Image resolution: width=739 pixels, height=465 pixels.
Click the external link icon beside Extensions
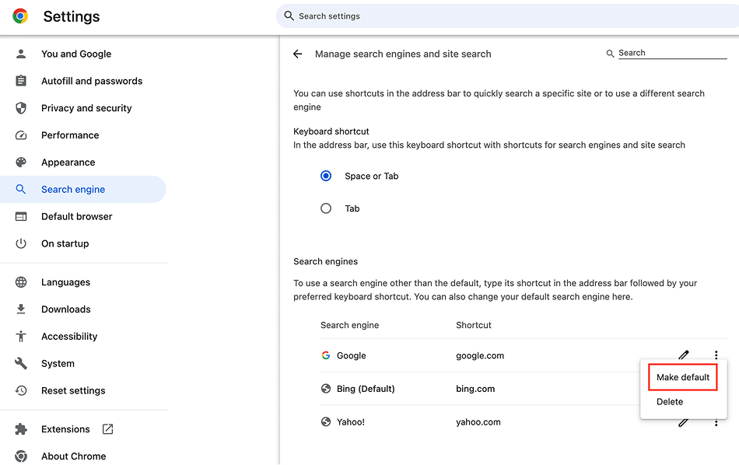pyautogui.click(x=107, y=429)
